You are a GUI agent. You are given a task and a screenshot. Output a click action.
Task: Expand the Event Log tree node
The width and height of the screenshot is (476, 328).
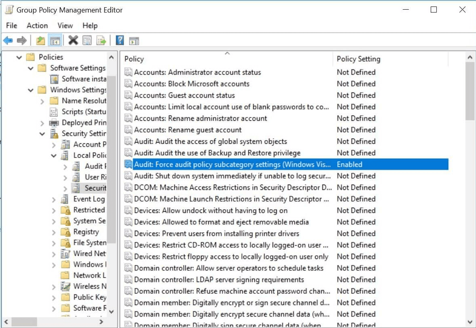[x=54, y=200]
